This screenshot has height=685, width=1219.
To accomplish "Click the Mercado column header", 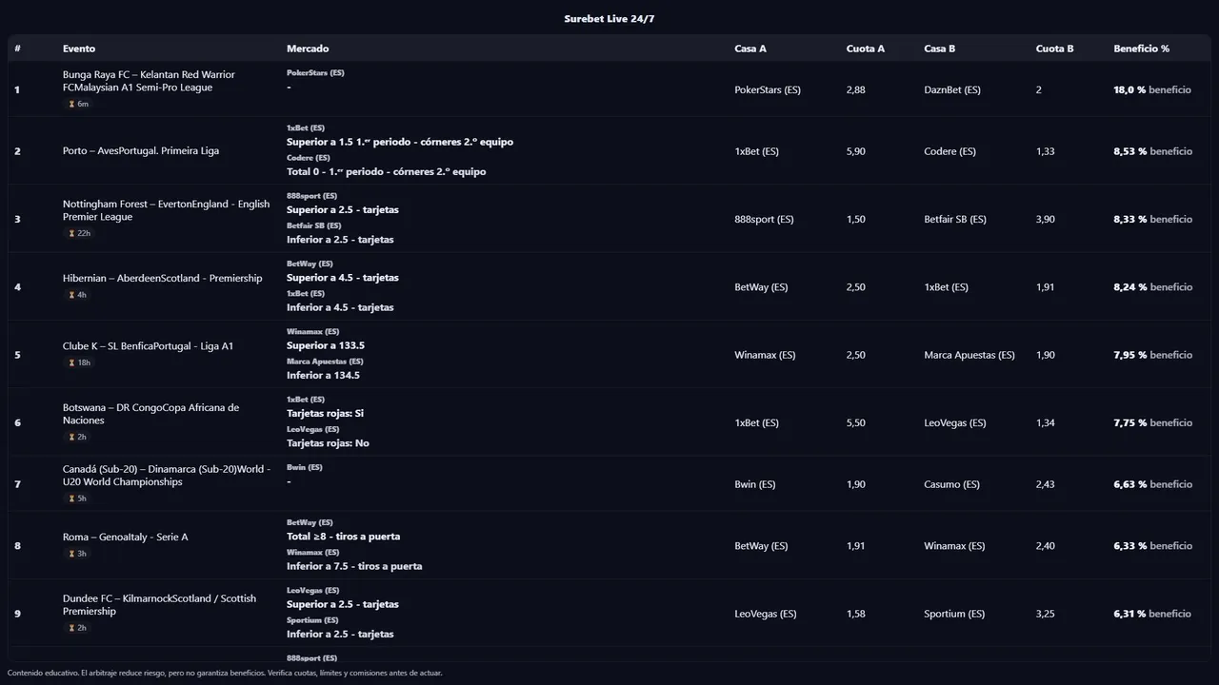I will 308,49.
